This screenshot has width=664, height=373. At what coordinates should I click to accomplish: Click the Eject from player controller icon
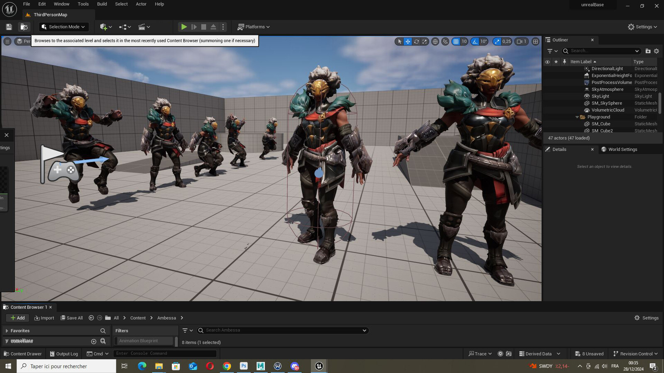pos(213,27)
